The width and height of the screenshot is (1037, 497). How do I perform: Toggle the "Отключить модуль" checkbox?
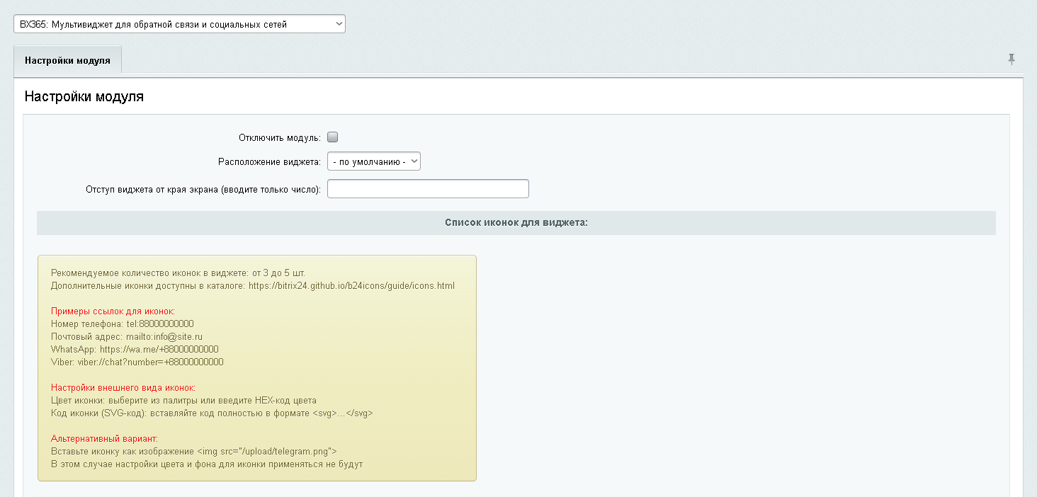(332, 137)
